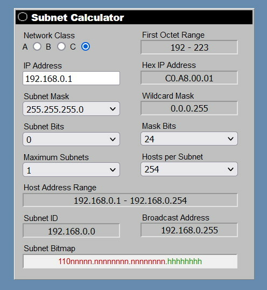Open the Hosts per Subnet dropdown

(189, 169)
